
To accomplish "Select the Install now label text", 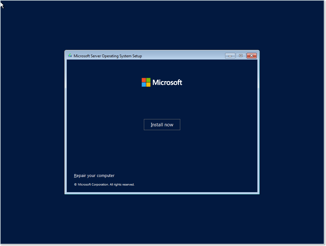I will point(162,124).
